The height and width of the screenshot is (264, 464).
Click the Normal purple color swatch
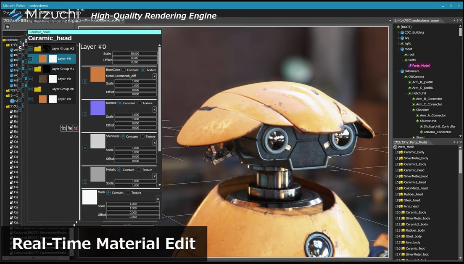(x=98, y=108)
